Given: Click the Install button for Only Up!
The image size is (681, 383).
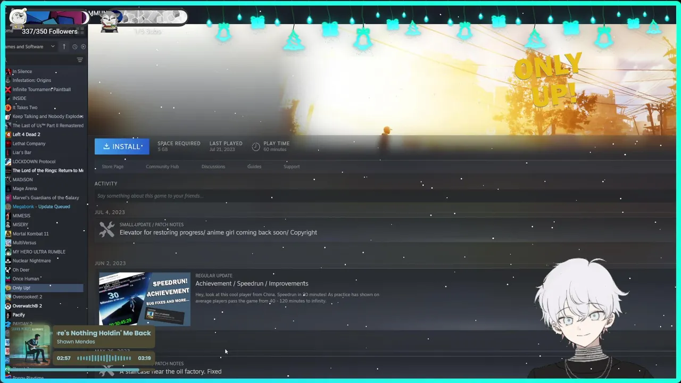Looking at the screenshot, I should coord(122,146).
